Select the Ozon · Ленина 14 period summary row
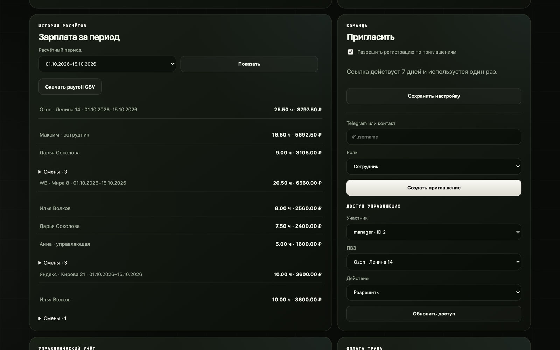The image size is (560, 350). click(180, 110)
